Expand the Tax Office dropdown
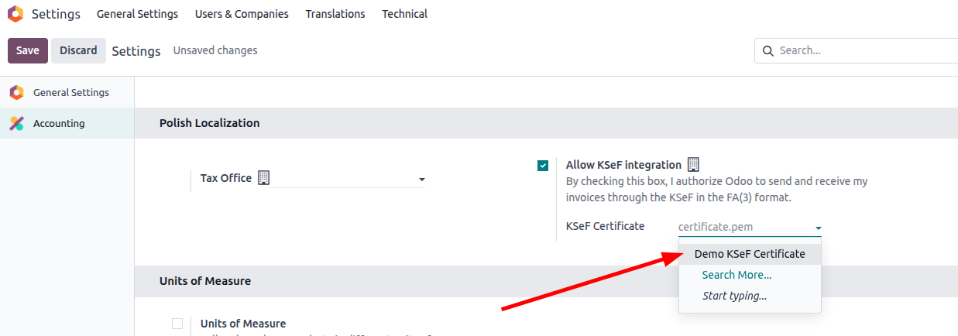Viewport: 958px width, 336px height. pyautogui.click(x=422, y=180)
